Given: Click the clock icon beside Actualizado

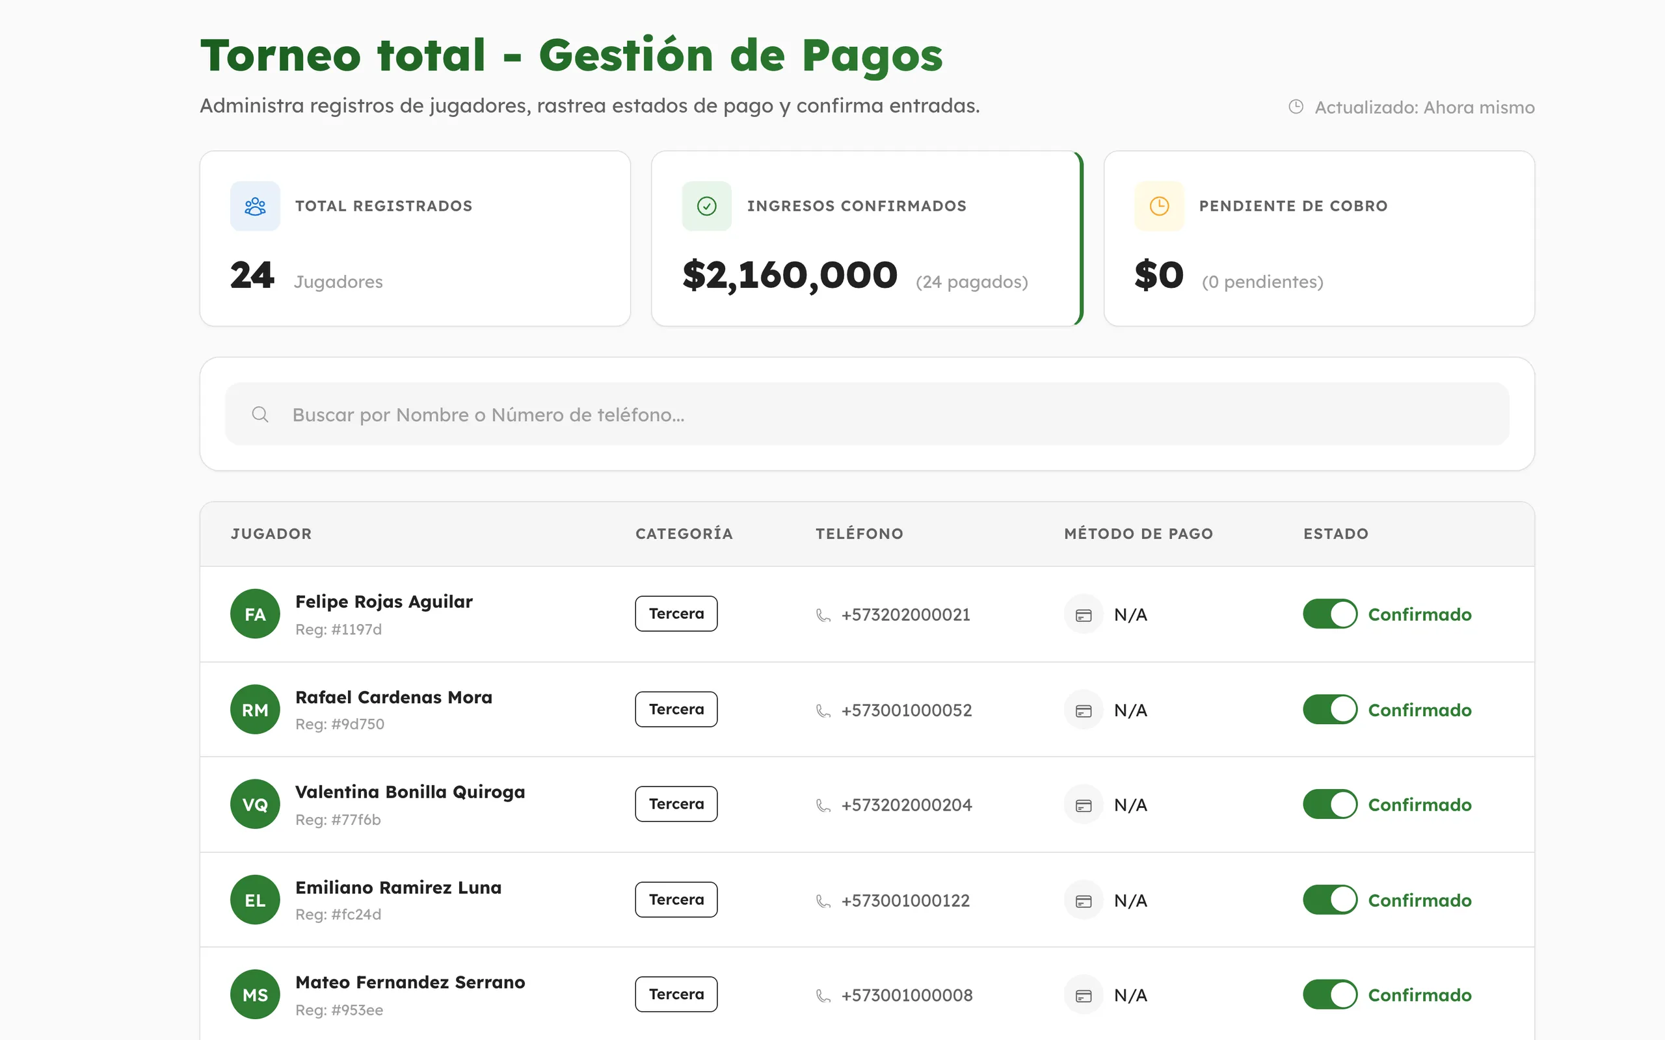Looking at the screenshot, I should 1296,107.
